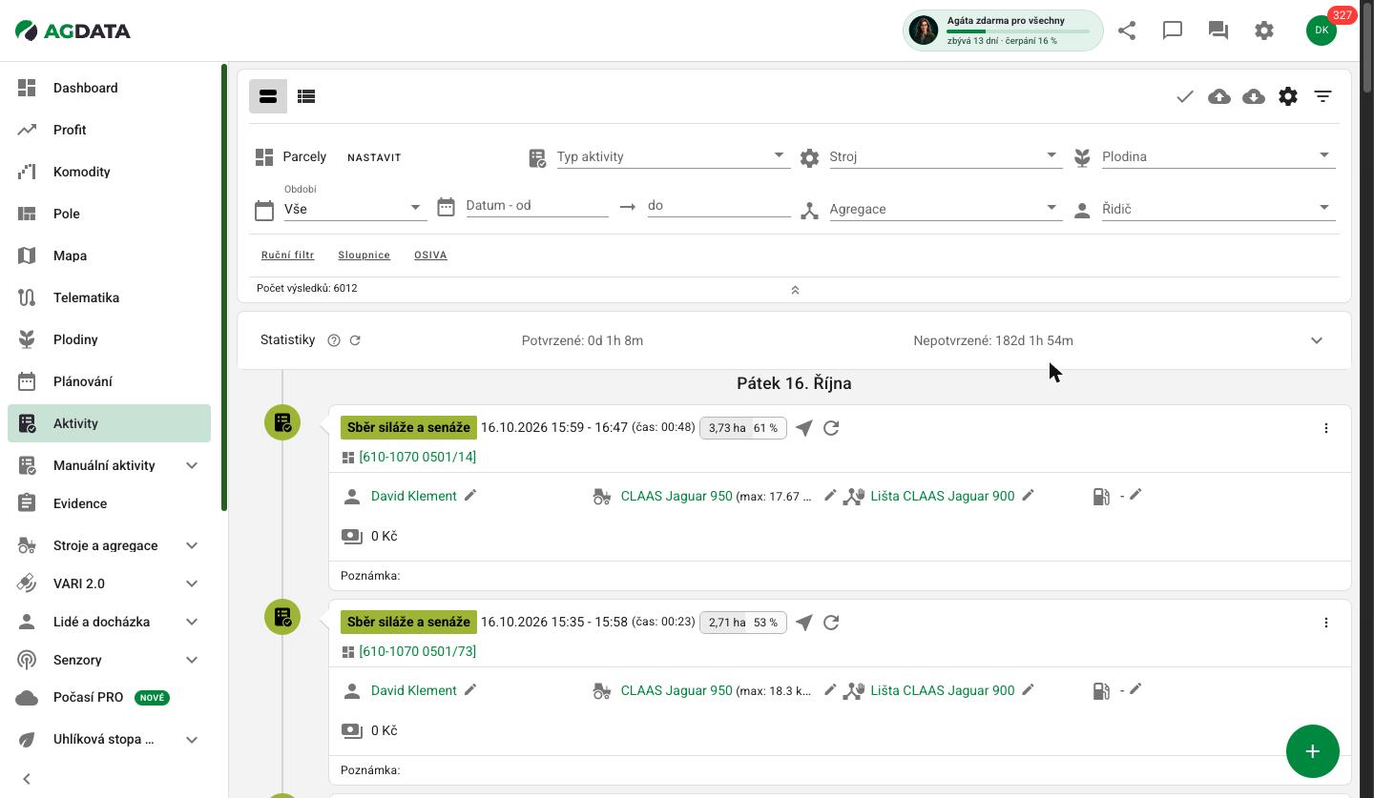Collapse the sidebar with bottom-left arrow
Screen dimensions: 1374x798
pyautogui.click(x=27, y=779)
